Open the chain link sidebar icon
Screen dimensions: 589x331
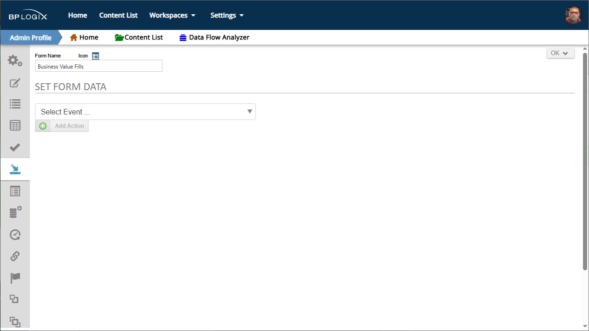pos(15,256)
